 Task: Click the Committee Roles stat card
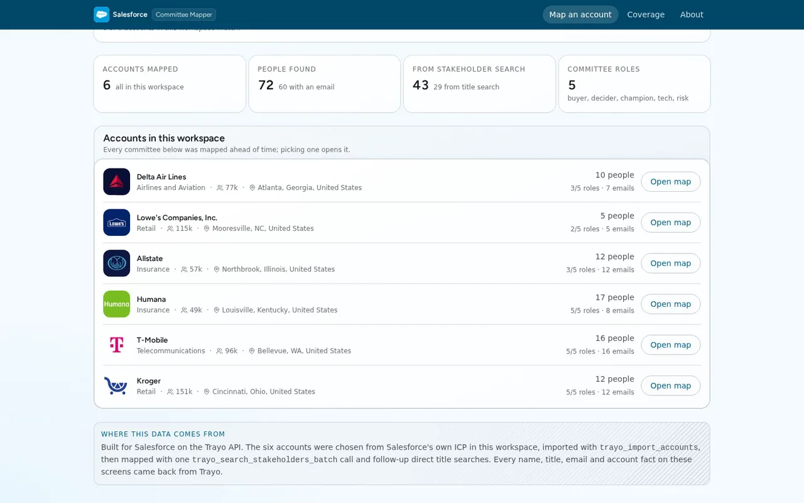tap(634, 84)
